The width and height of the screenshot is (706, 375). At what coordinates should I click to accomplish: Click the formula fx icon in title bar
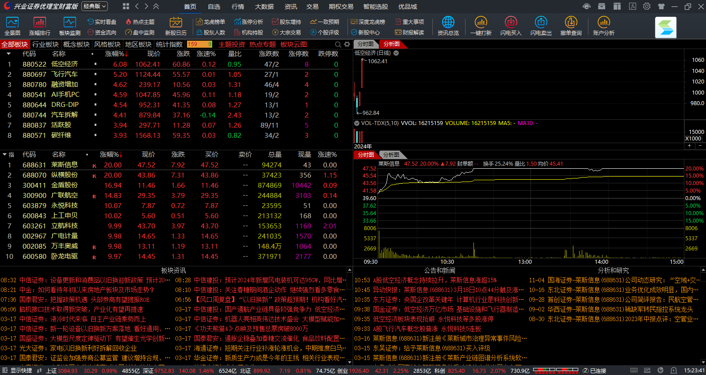[x=633, y=6]
